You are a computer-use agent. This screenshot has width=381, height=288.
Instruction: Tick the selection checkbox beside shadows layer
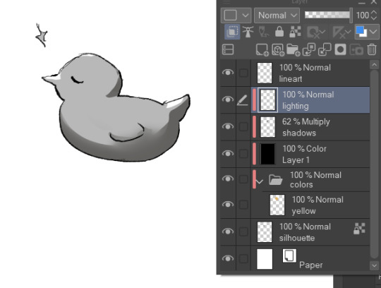pyautogui.click(x=243, y=126)
